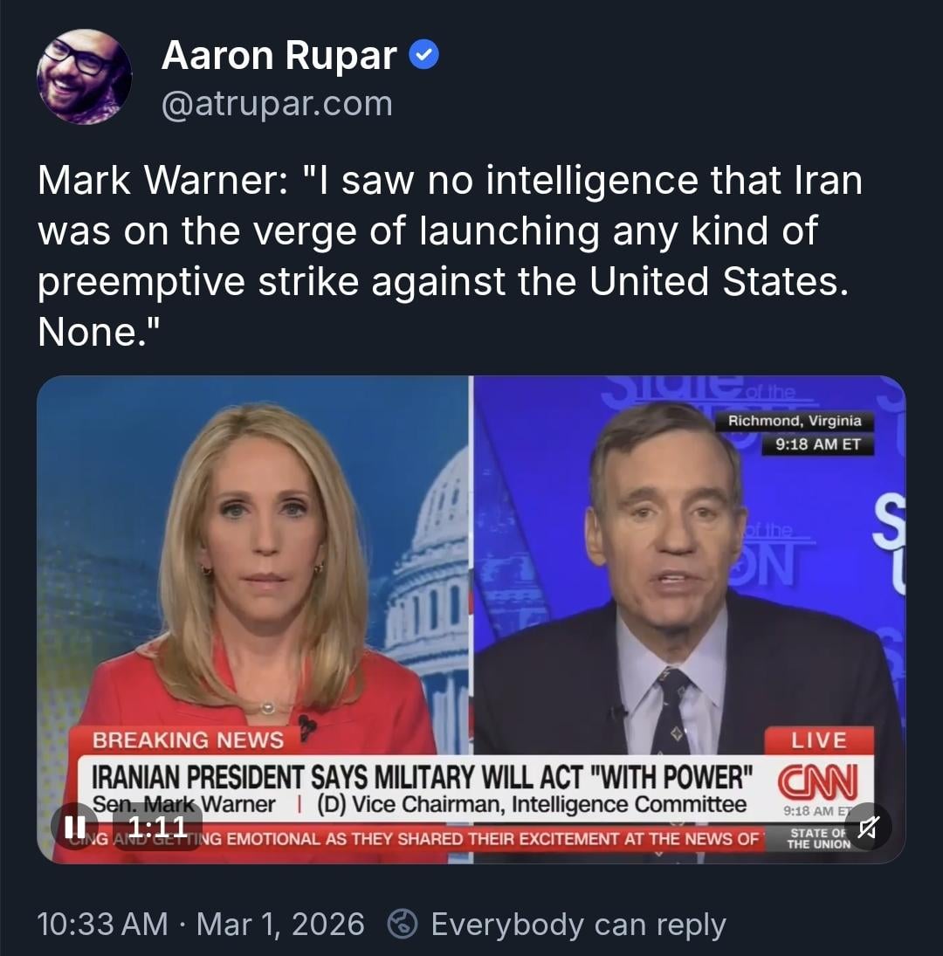The image size is (943, 956).
Task: Unmute the video via the speaker icon
Action: pyautogui.click(x=868, y=828)
